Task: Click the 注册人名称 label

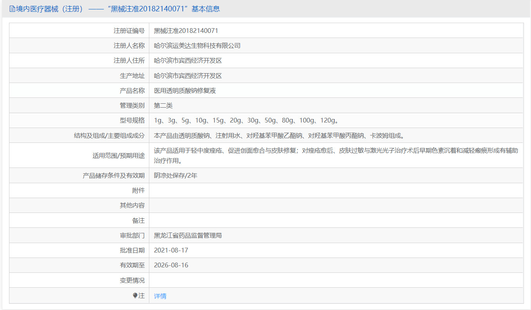Action: tap(129, 45)
